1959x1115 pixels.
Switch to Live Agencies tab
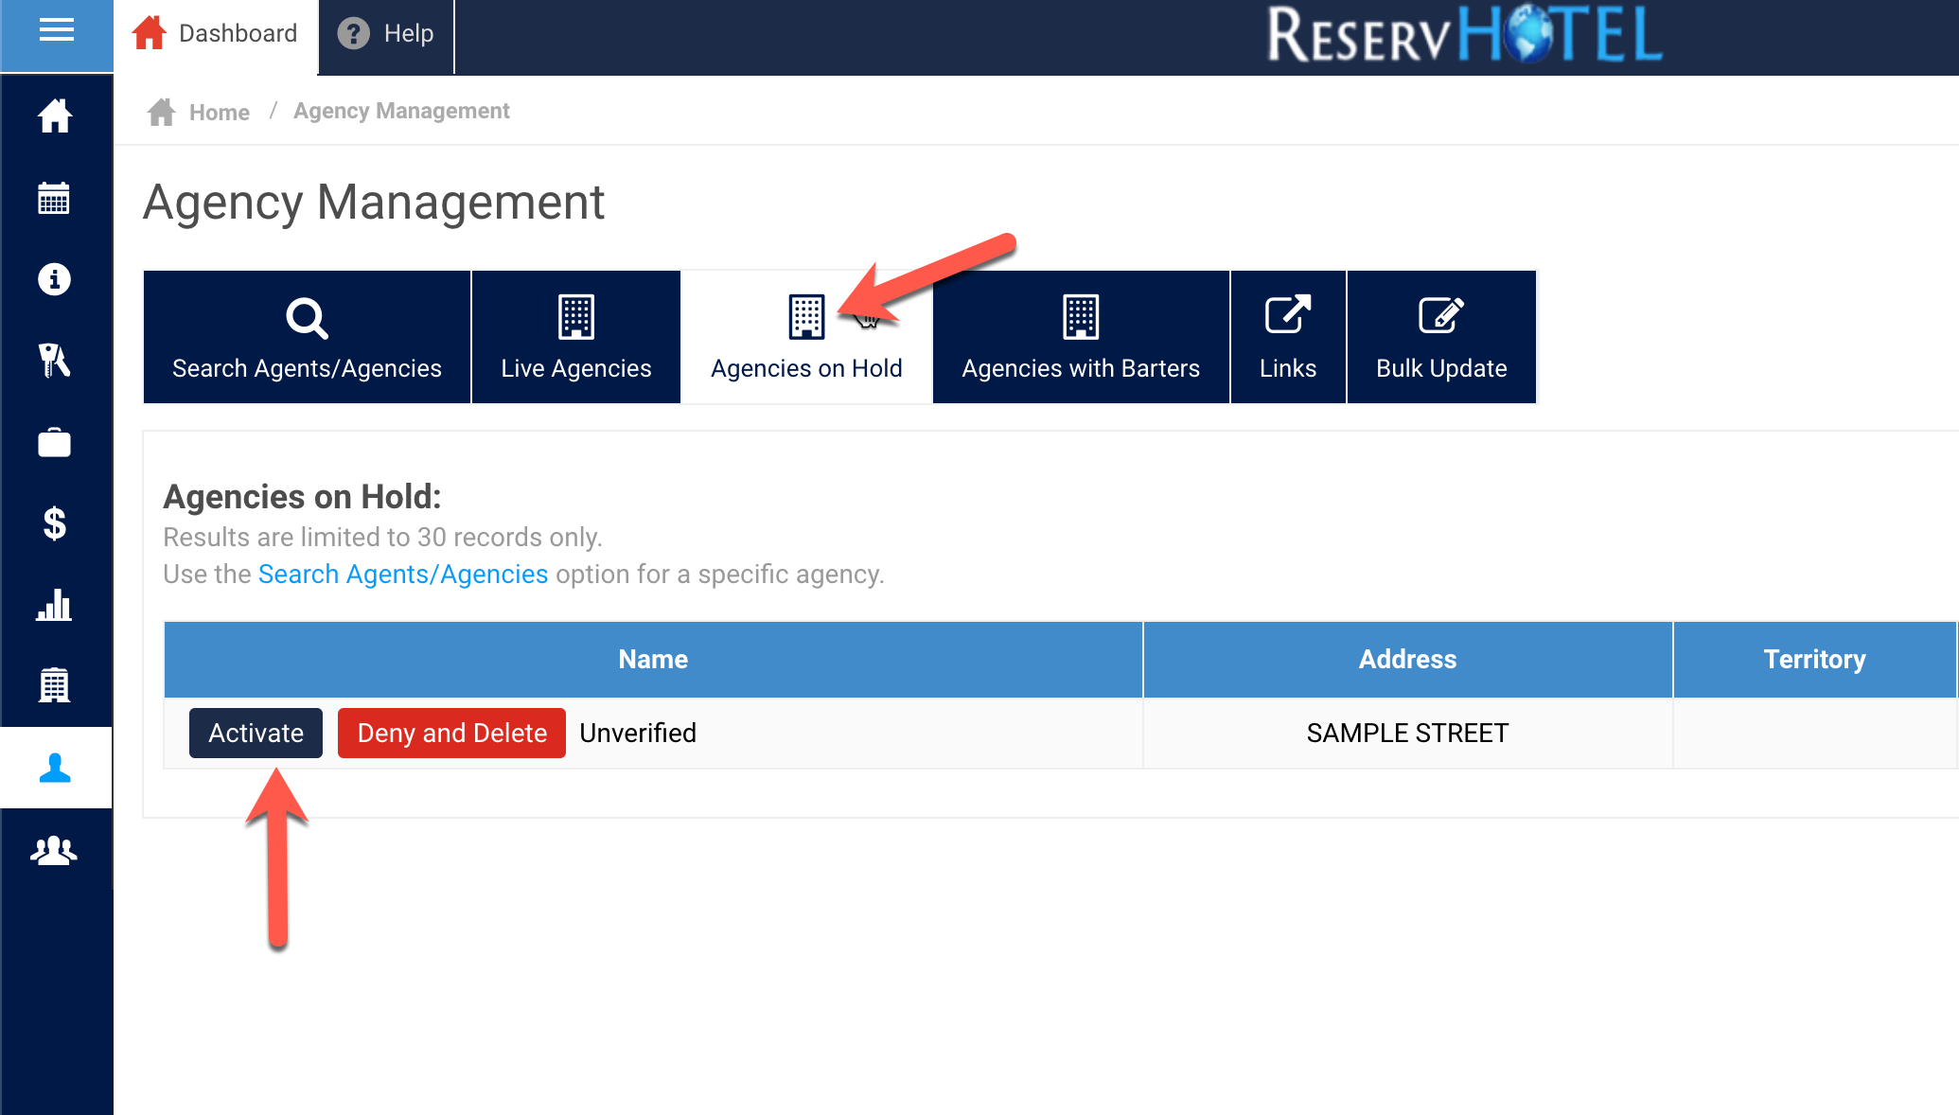575,338
